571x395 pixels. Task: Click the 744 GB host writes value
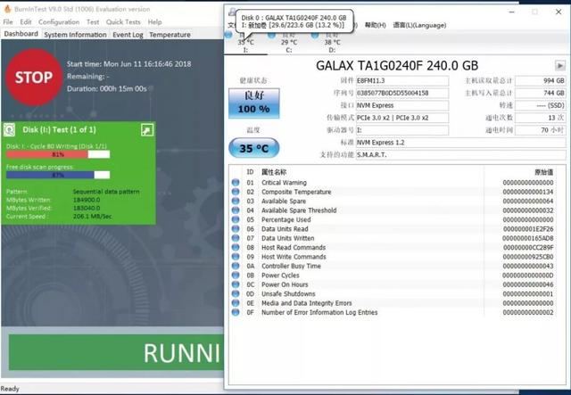541,93
